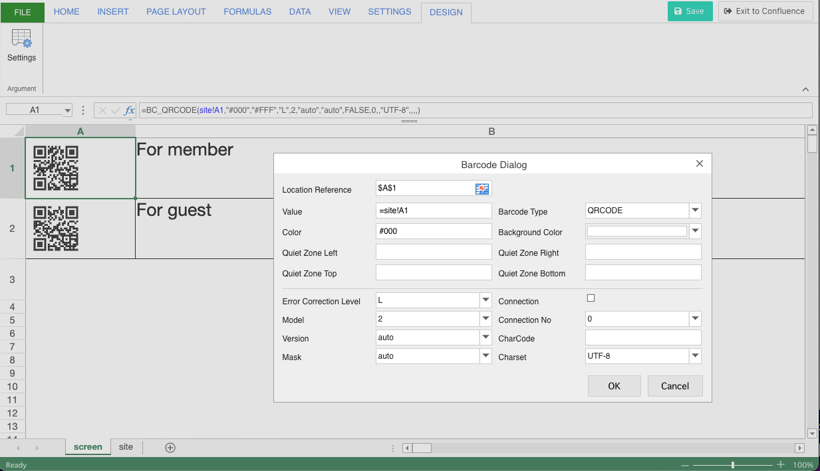Click the next sheet navigation arrow
The width and height of the screenshot is (820, 471).
coord(37,448)
